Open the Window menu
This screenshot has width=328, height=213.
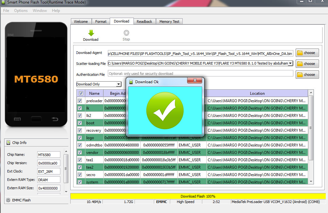click(x=40, y=11)
